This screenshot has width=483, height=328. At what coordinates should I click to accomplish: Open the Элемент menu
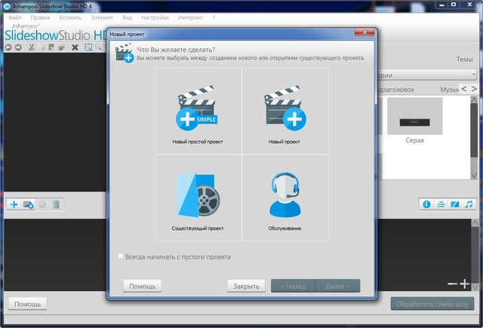(x=102, y=17)
